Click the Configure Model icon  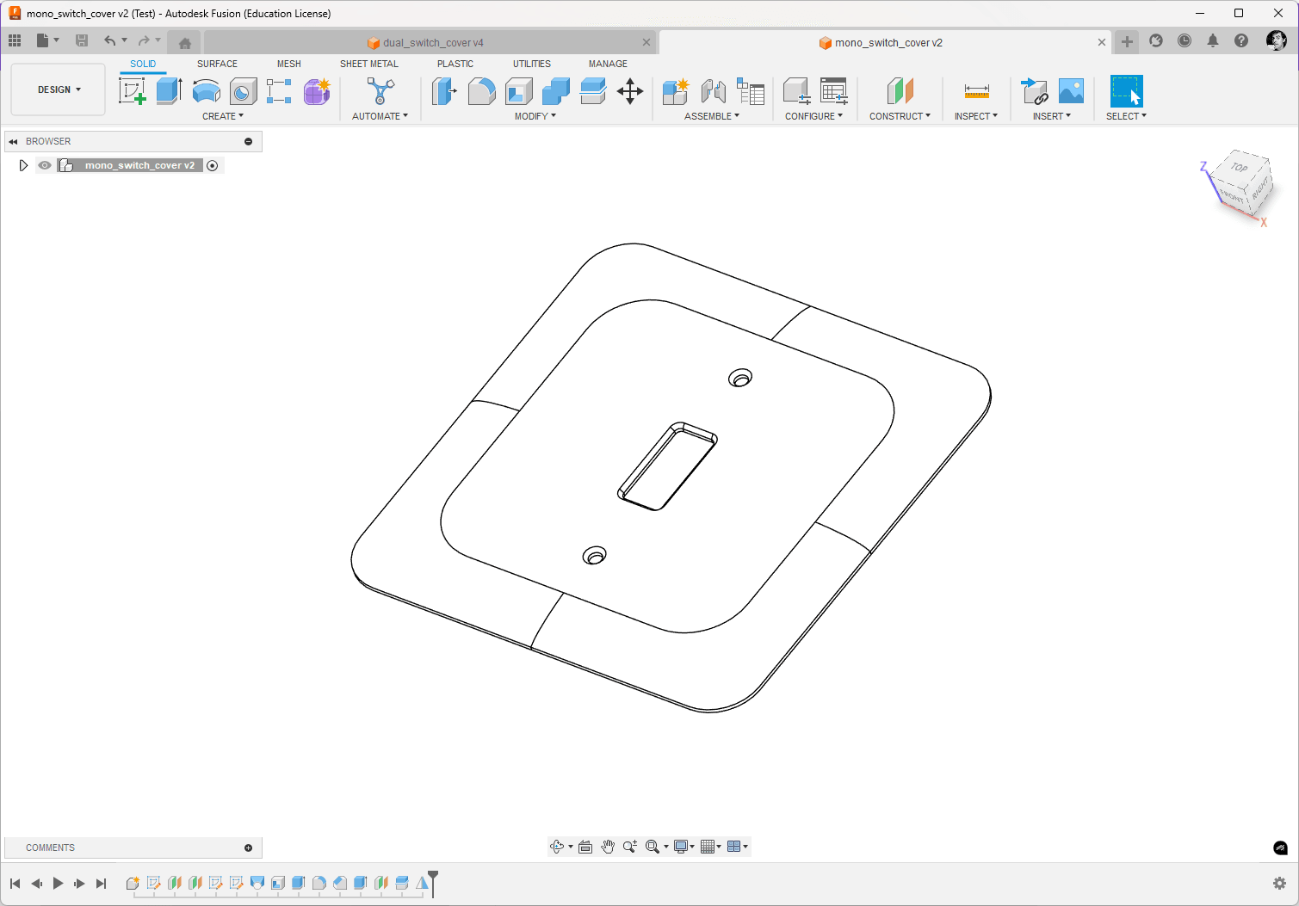click(796, 91)
